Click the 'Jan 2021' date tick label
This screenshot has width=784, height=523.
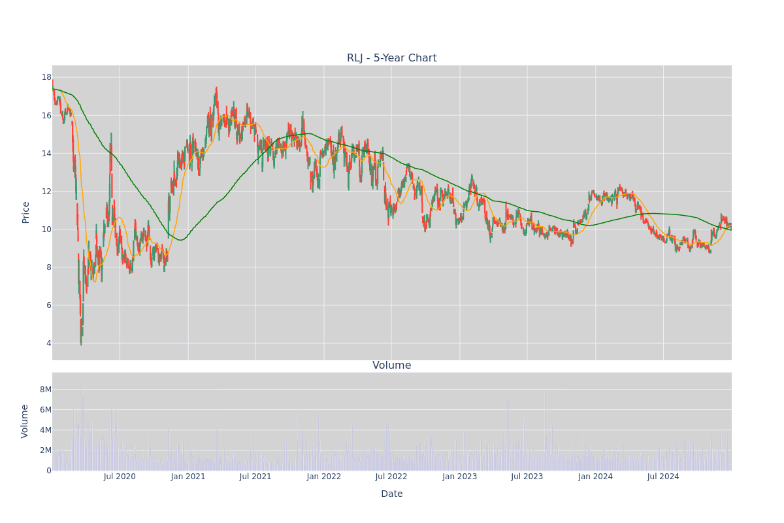point(188,477)
